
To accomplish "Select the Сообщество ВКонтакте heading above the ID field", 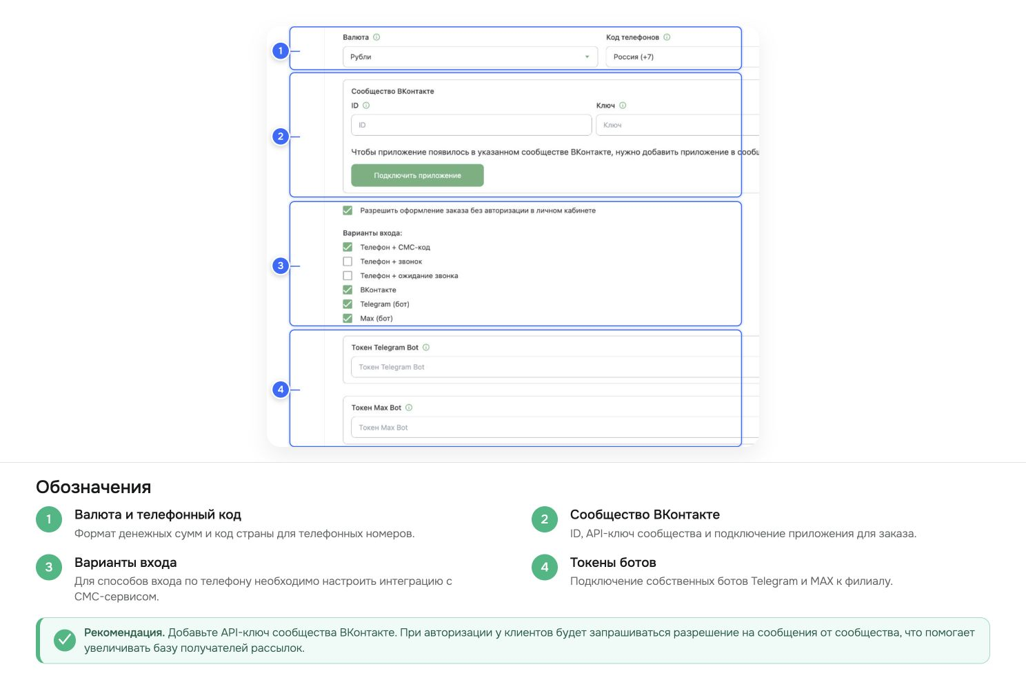I will (x=392, y=91).
